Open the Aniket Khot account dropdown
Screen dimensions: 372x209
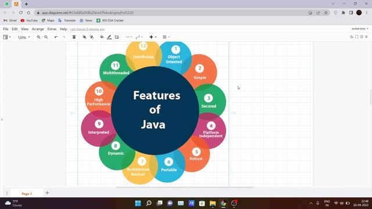coord(360,28)
